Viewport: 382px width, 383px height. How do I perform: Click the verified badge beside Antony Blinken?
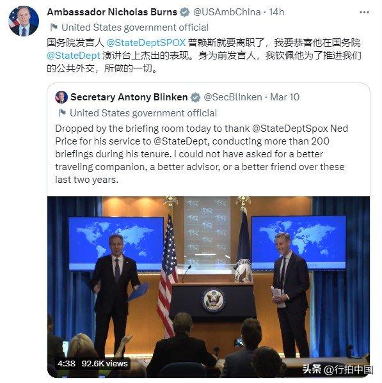click(196, 97)
